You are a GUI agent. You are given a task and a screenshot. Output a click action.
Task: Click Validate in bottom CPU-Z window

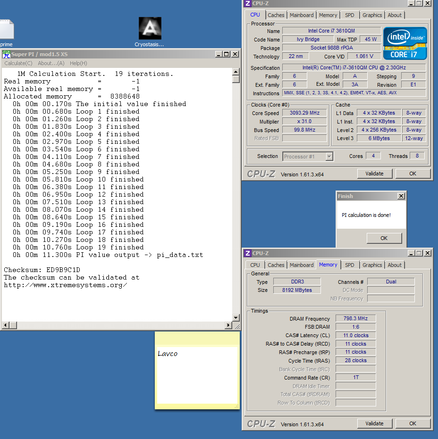pos(374,423)
